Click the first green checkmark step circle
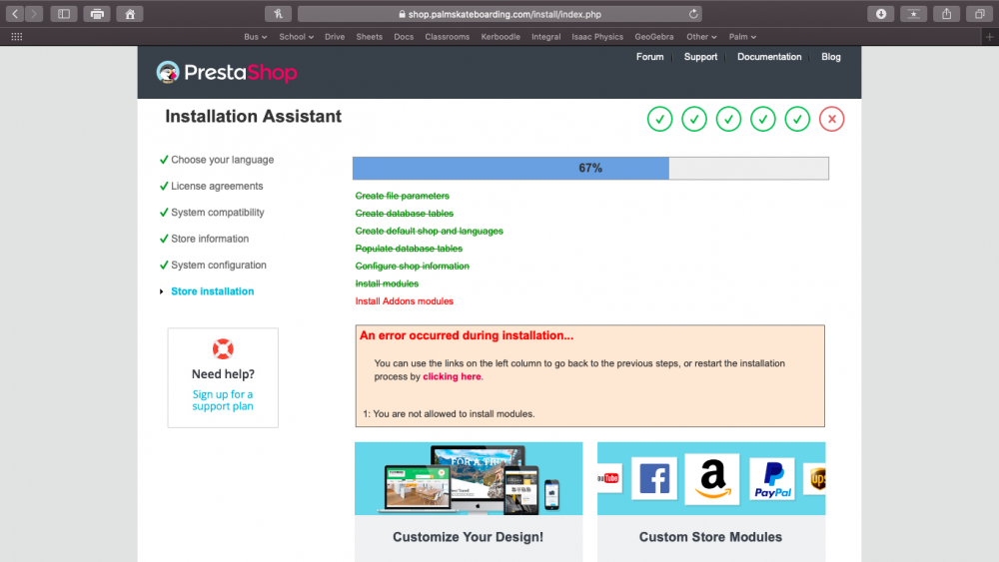The width and height of the screenshot is (999, 562). (x=659, y=119)
